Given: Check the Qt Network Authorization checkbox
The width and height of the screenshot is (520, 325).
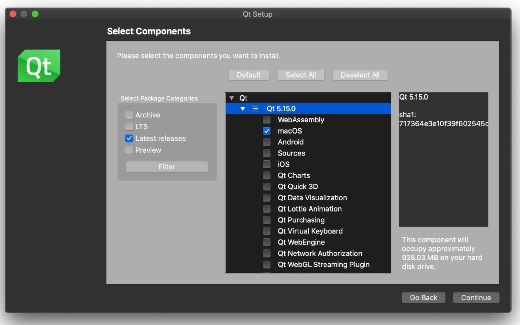Looking at the screenshot, I should tap(266, 253).
